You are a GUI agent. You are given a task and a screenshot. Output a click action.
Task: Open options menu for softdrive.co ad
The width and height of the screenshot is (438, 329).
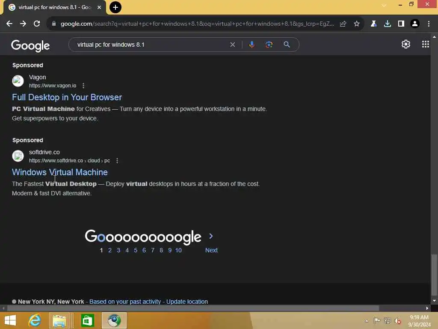[117, 161]
